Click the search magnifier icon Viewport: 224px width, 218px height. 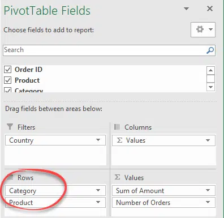tap(210, 50)
